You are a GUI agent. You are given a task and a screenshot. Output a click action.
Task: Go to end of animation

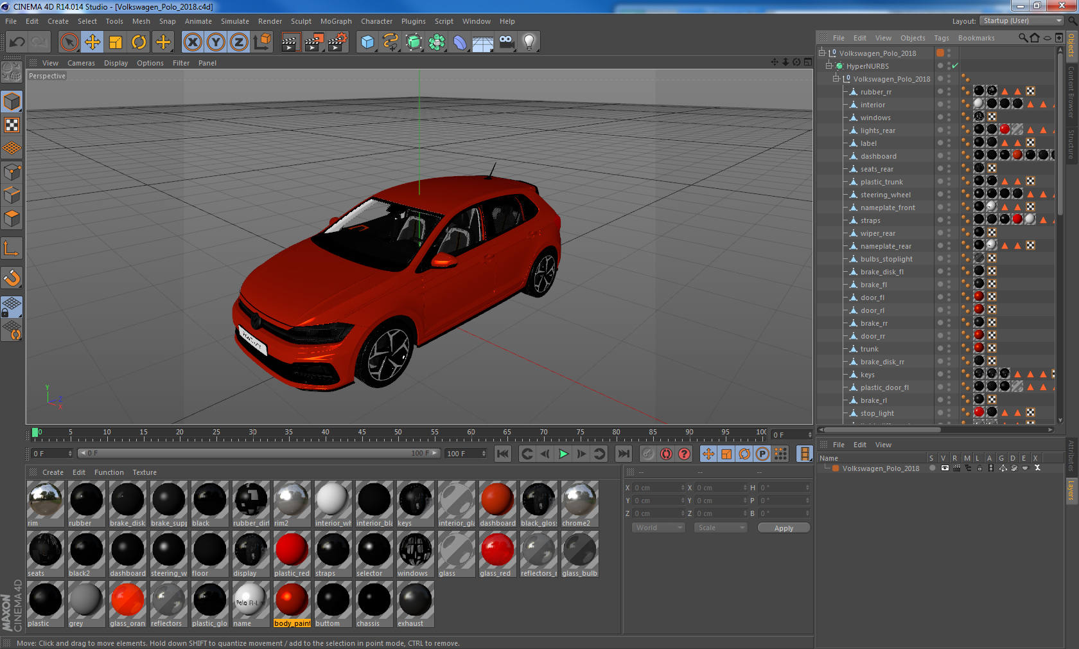623,454
